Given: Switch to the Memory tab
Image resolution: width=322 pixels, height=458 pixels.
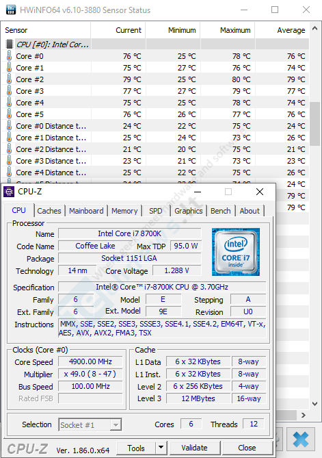Looking at the screenshot, I should 124,211.
